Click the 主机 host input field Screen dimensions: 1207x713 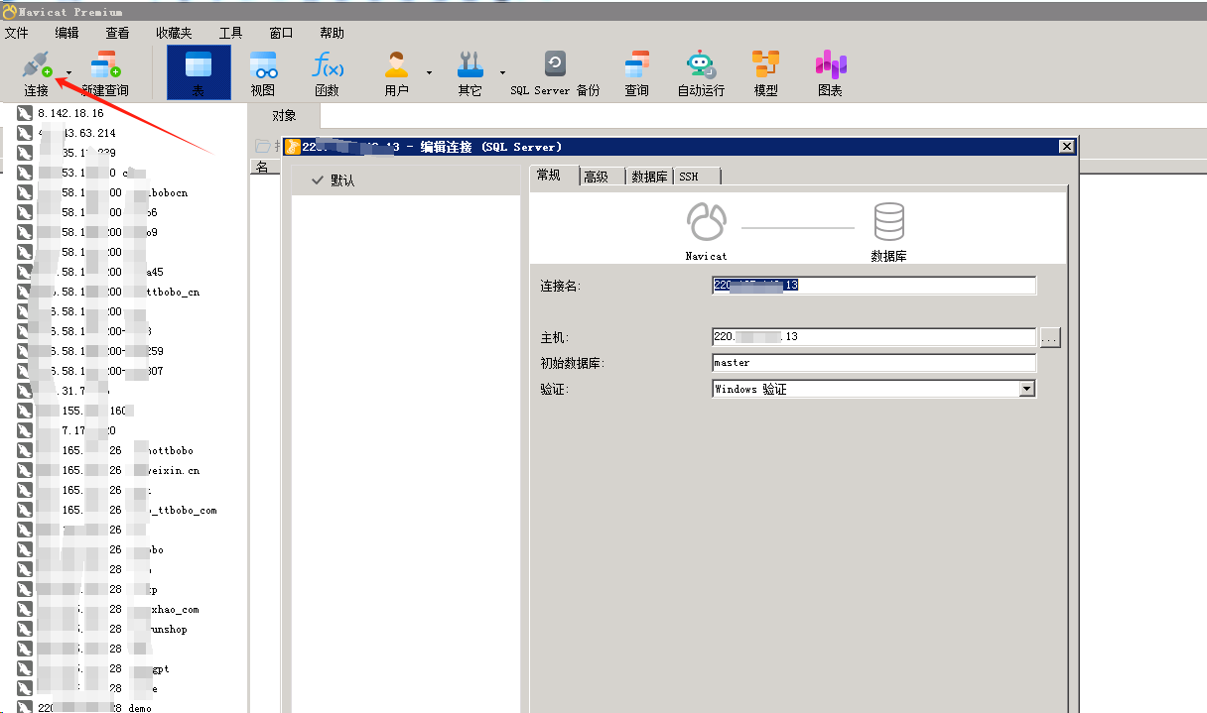click(x=873, y=337)
